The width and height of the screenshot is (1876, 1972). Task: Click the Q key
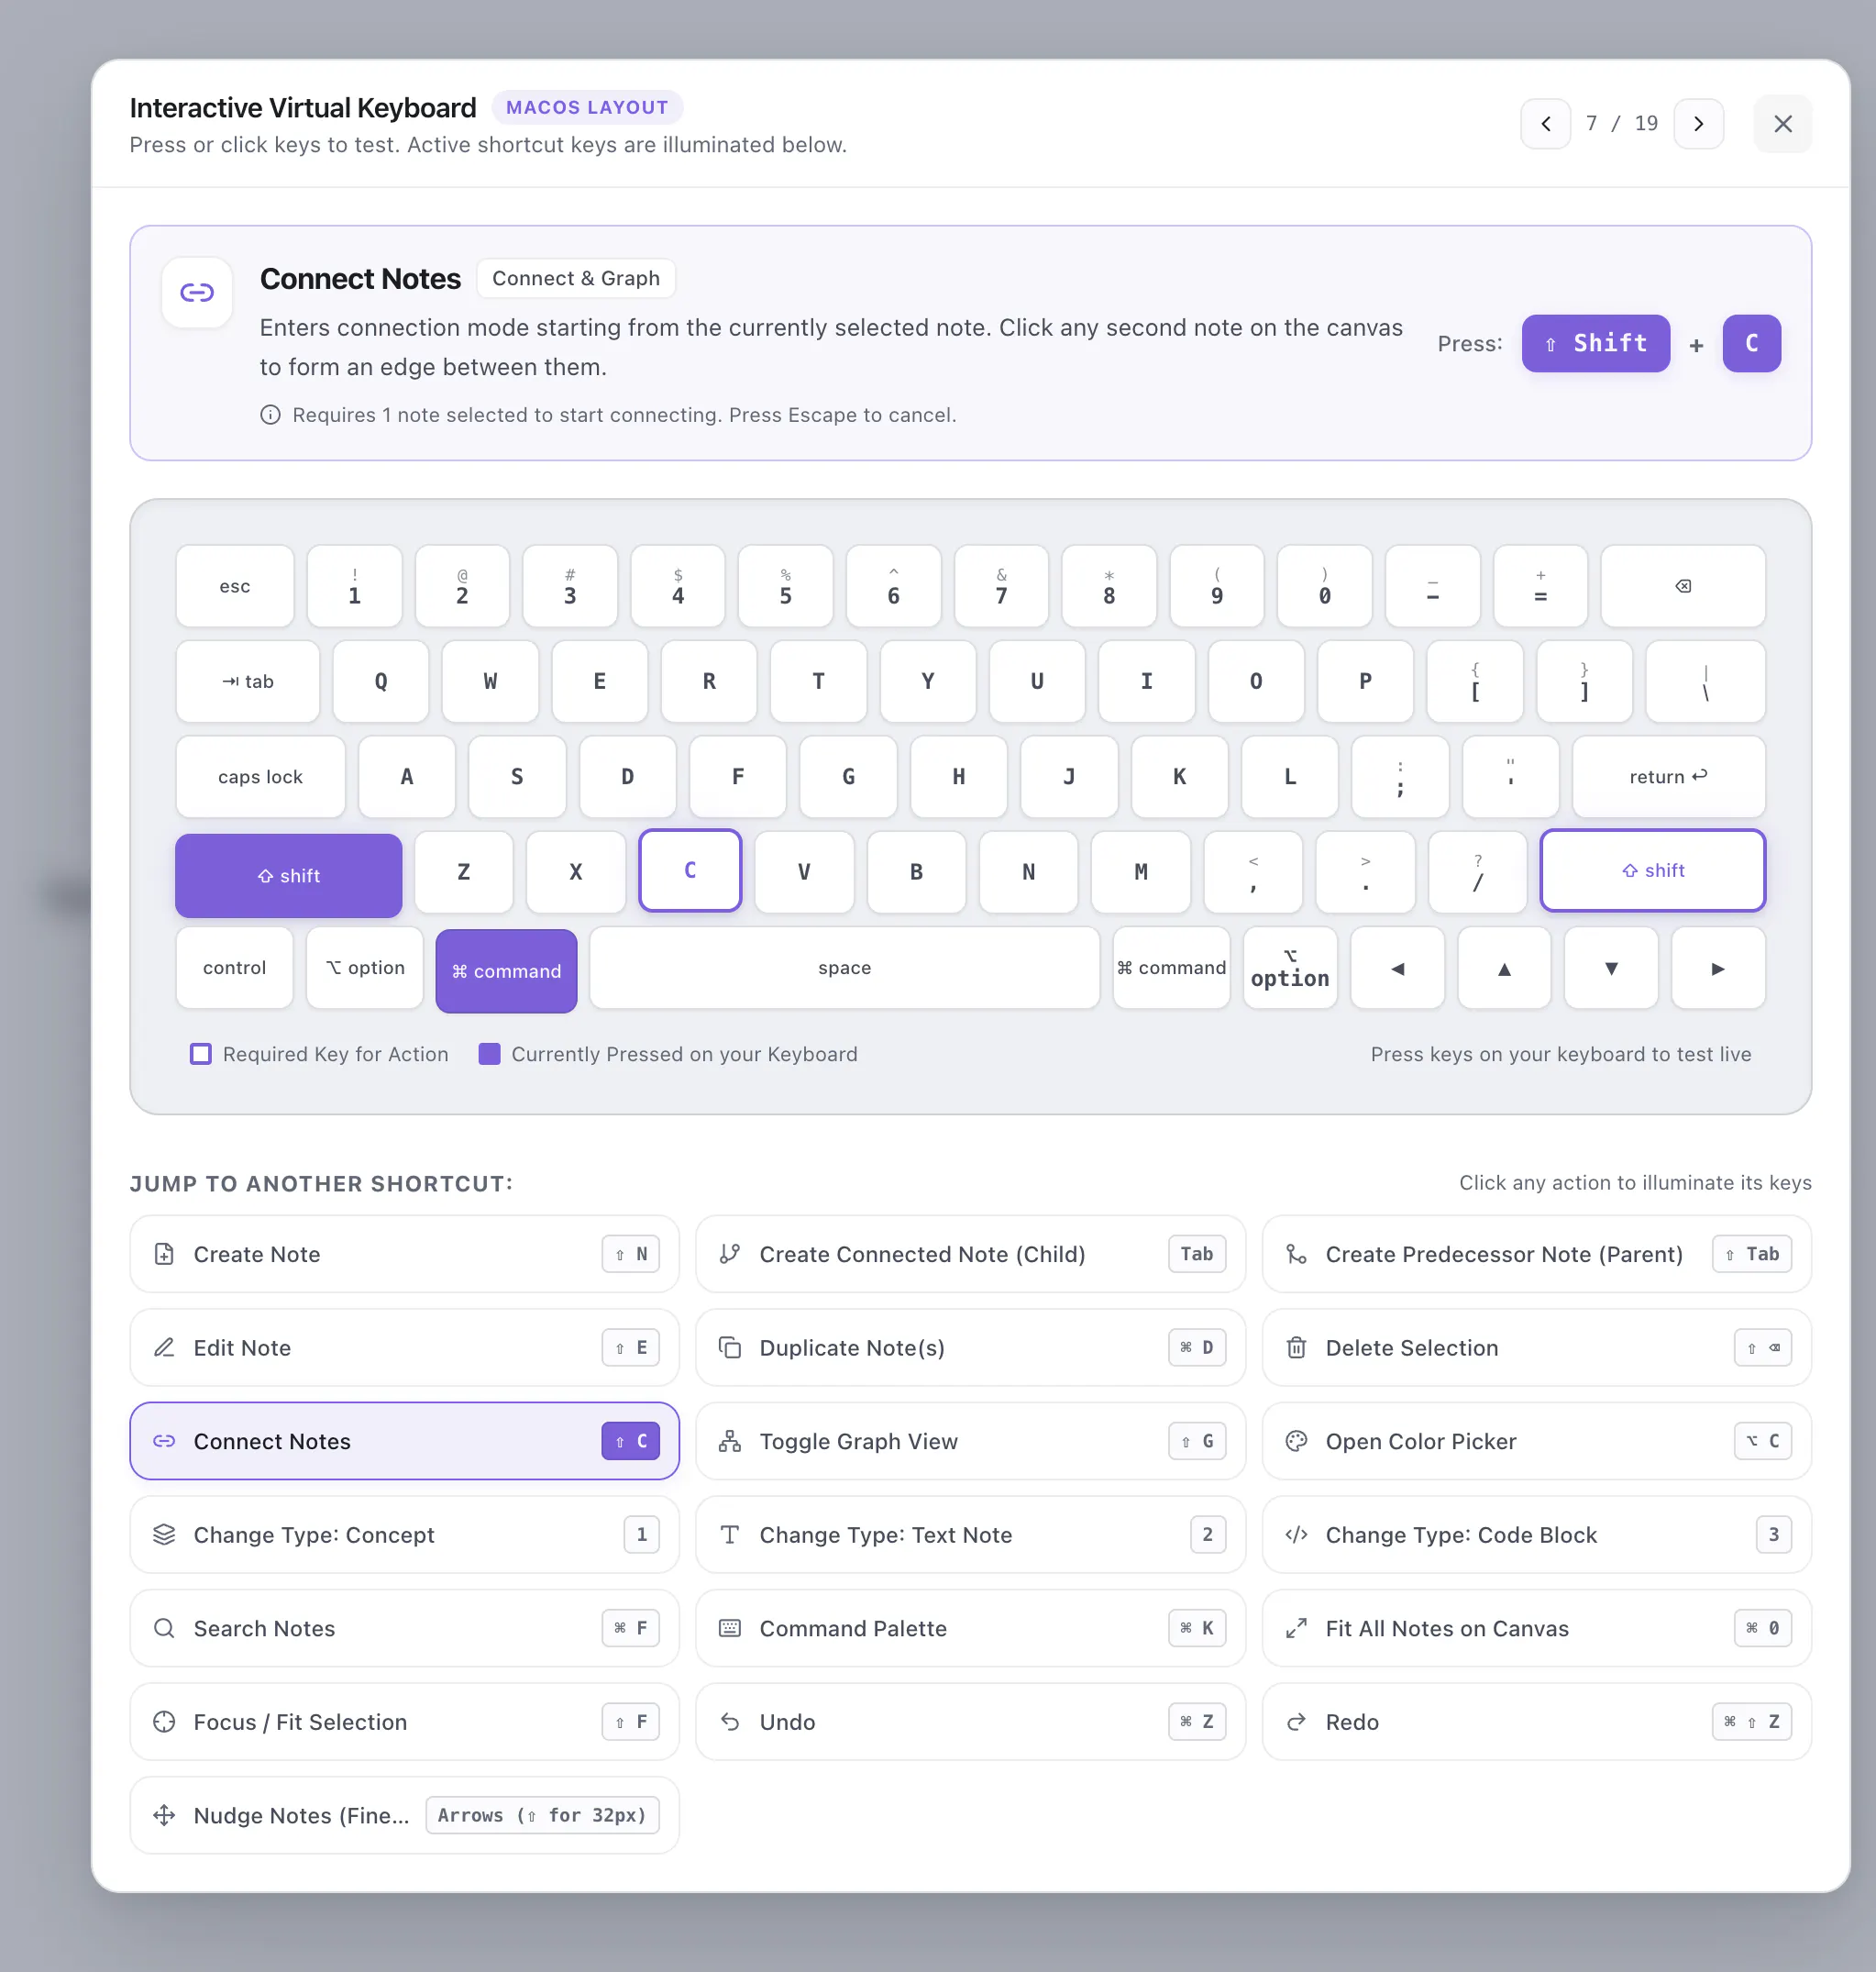(381, 681)
